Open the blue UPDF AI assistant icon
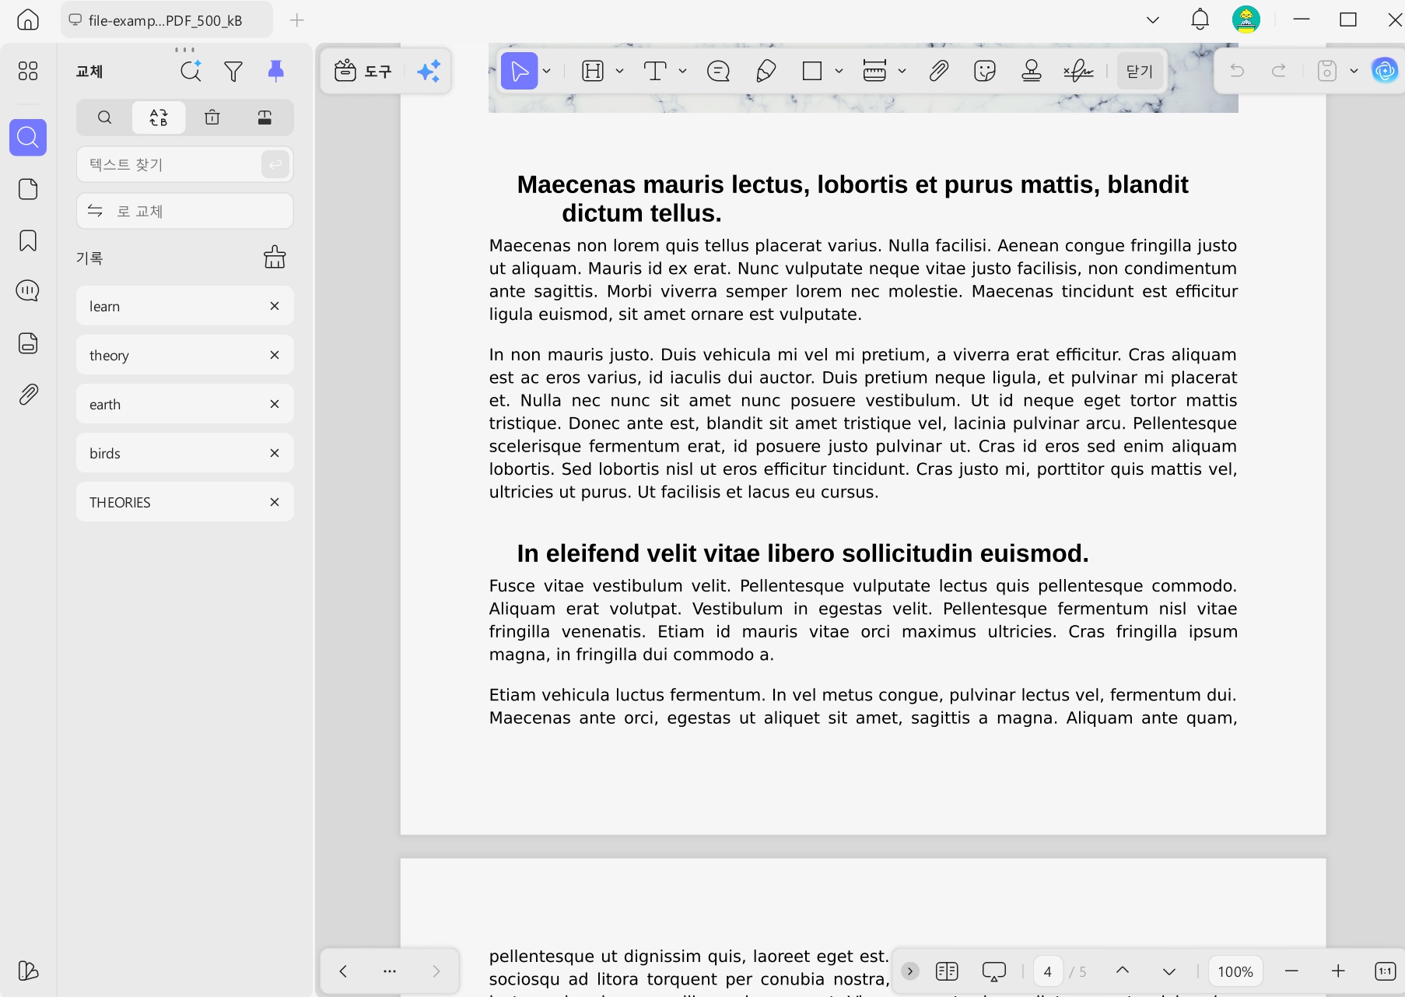1405x997 pixels. (x=1385, y=71)
